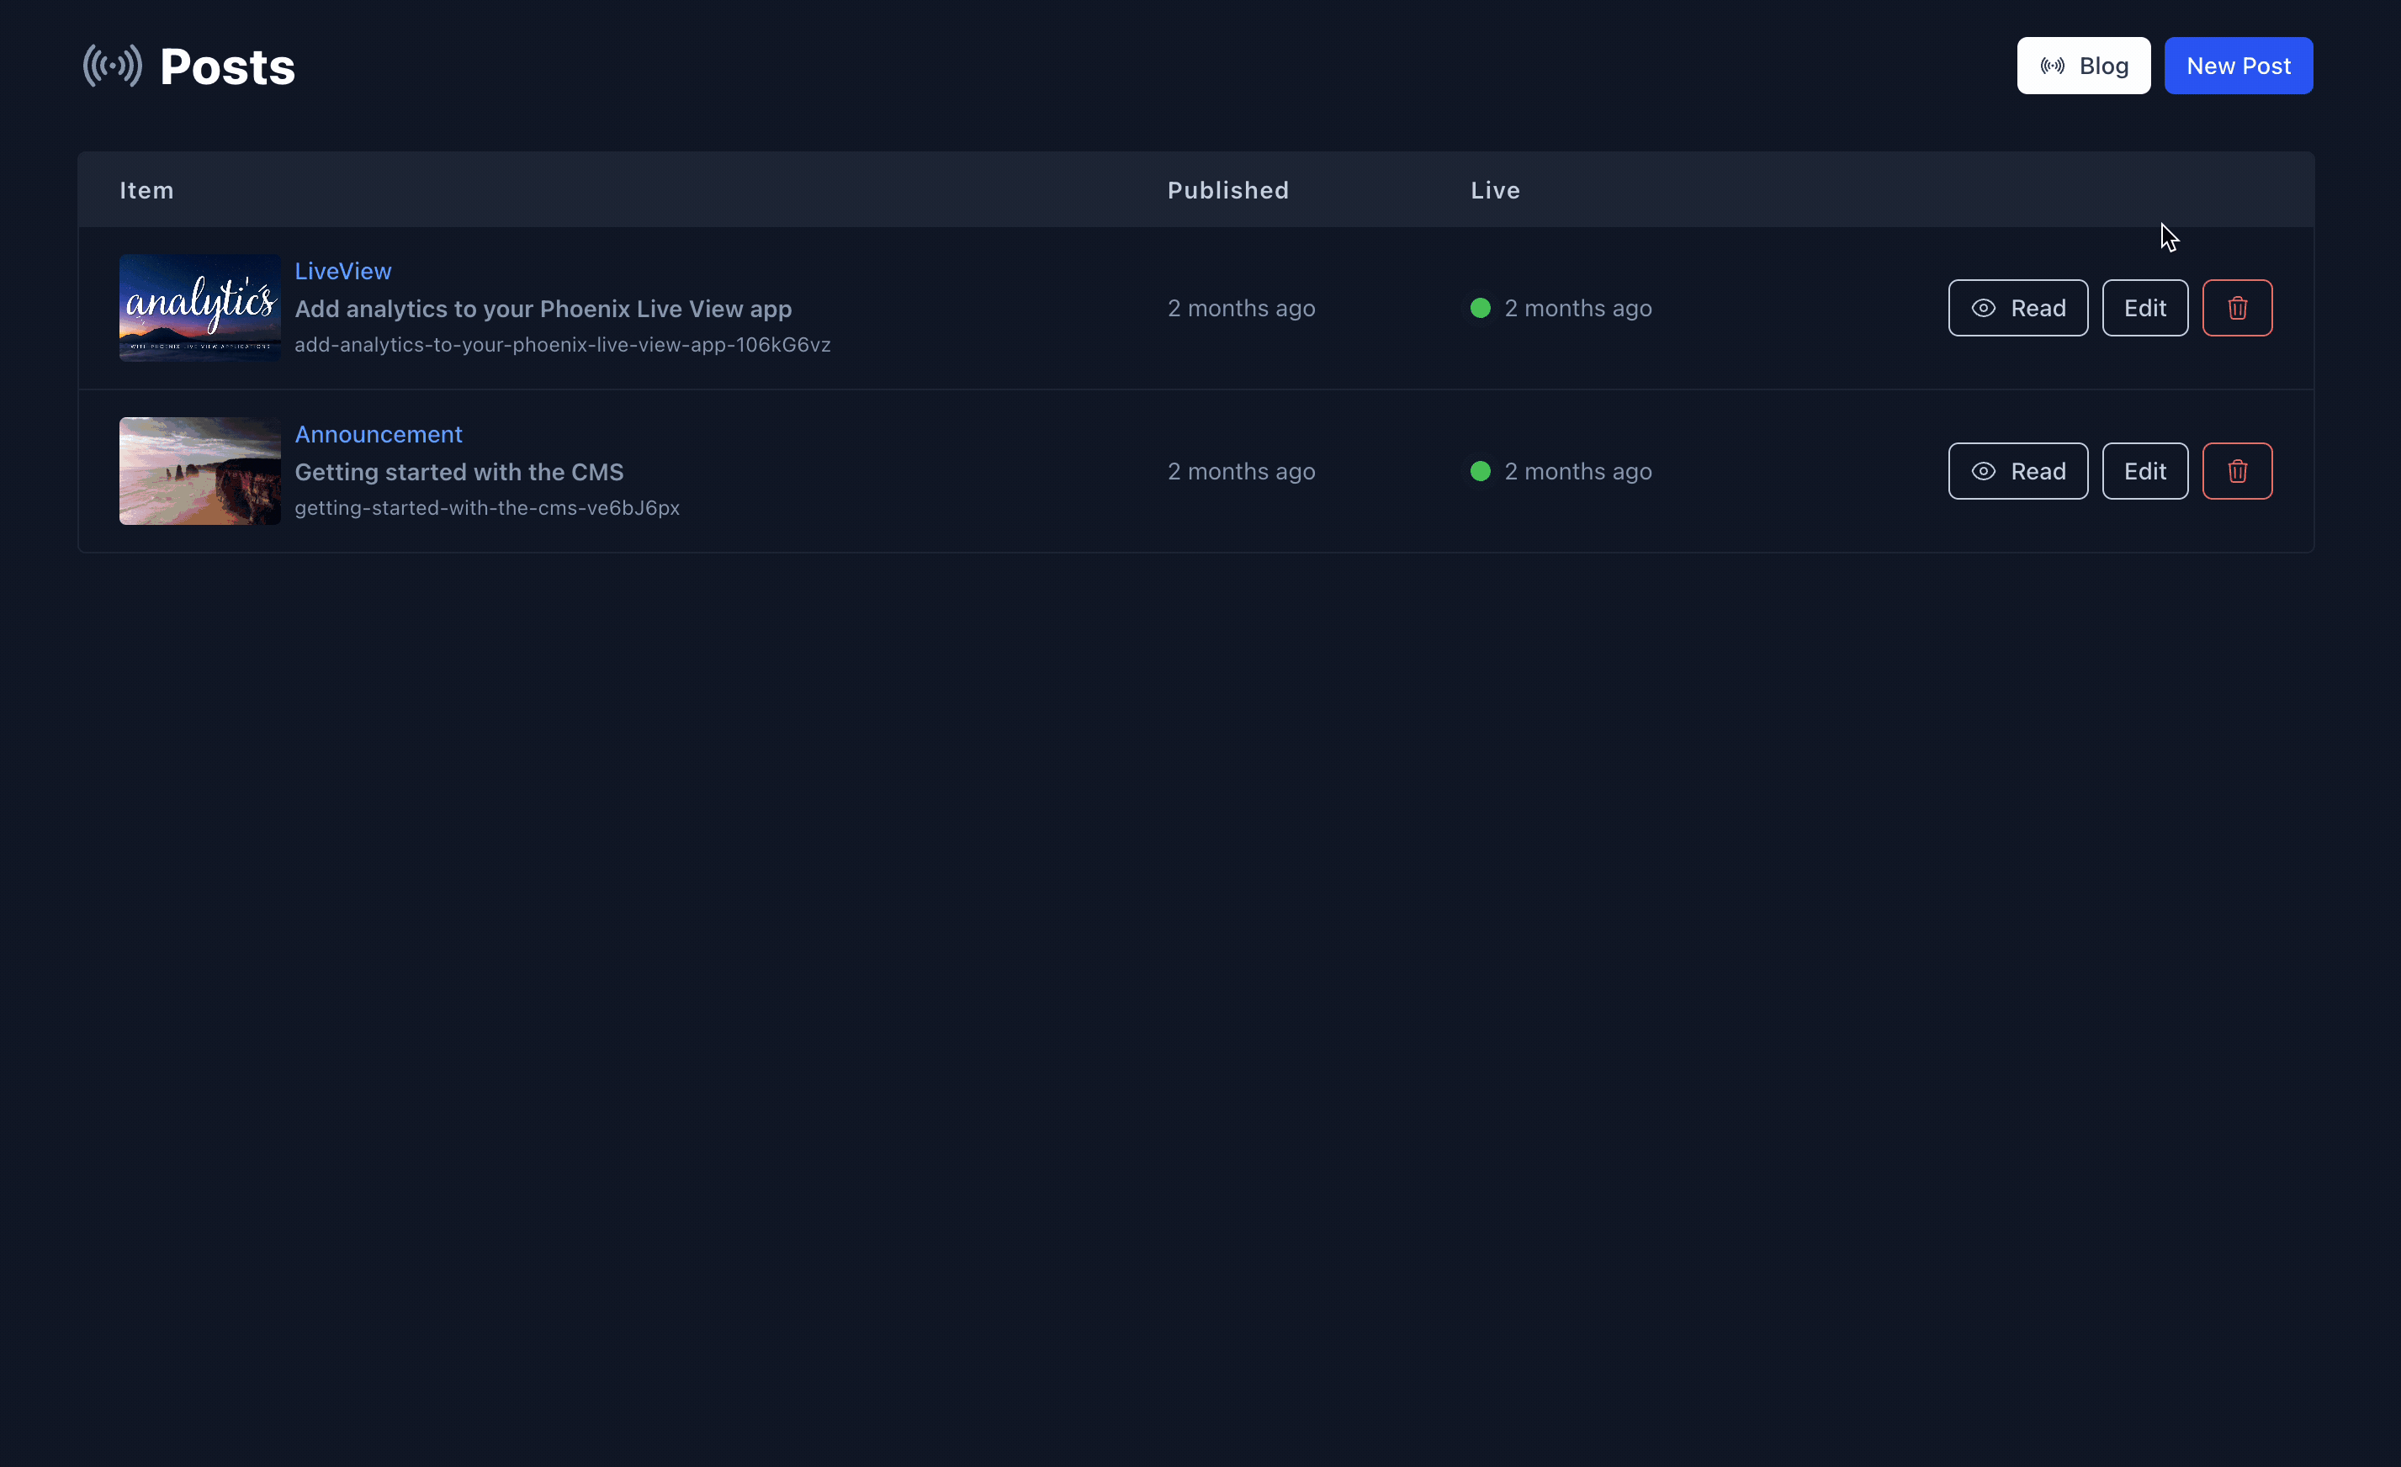Click the broadcast icon inside the Blog button
Screen dimensions: 2401x1467
2051,66
